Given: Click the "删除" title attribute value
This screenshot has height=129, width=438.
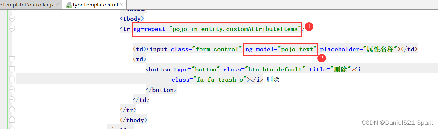Looking at the screenshot, I should pyautogui.click(x=341, y=70).
